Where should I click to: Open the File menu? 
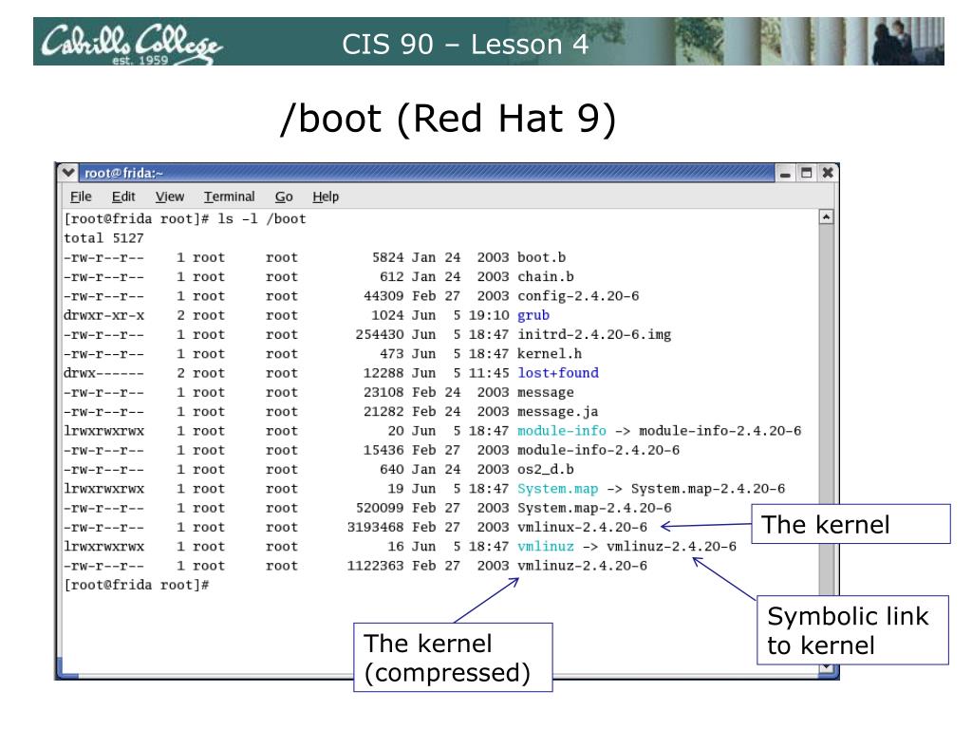[x=81, y=196]
